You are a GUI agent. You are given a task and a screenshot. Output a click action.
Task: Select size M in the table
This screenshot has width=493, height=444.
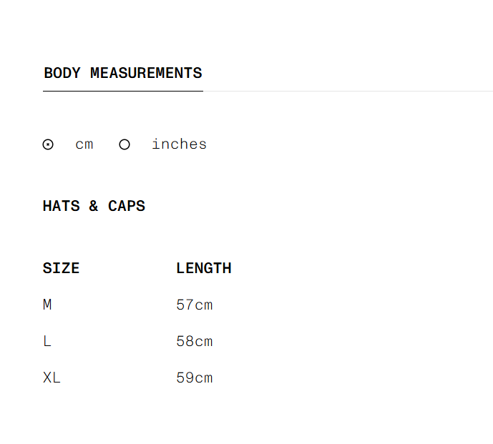[x=47, y=305]
